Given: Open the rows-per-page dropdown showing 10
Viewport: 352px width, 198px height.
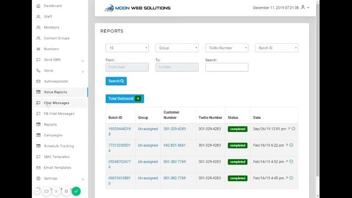Looking at the screenshot, I should tap(127, 48).
